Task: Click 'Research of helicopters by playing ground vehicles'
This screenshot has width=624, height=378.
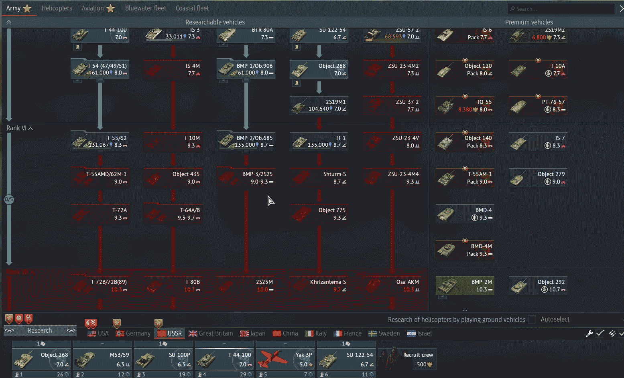Action: 456,319
